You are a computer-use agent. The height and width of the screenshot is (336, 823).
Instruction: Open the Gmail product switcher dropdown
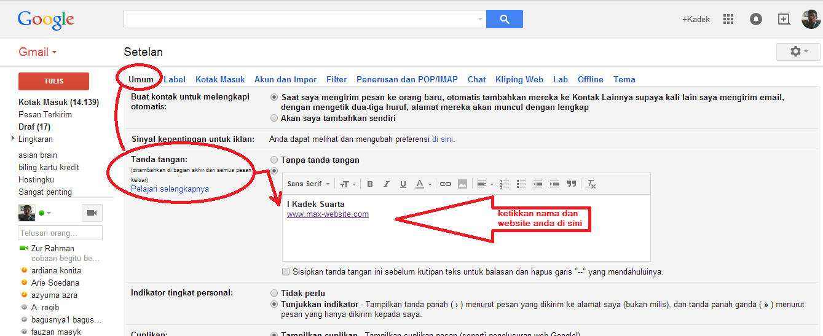[x=37, y=52]
